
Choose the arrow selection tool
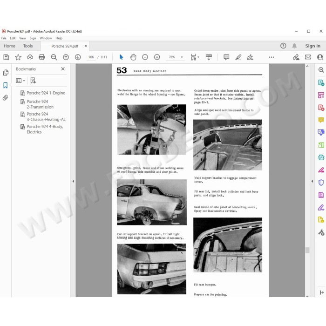(121, 57)
